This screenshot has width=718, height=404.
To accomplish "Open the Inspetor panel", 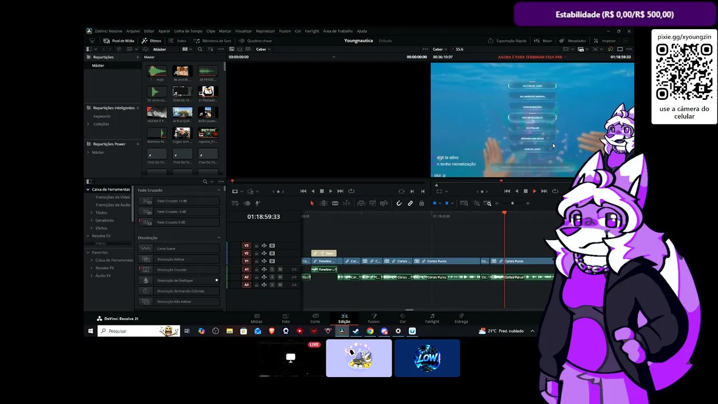I will (x=605, y=40).
